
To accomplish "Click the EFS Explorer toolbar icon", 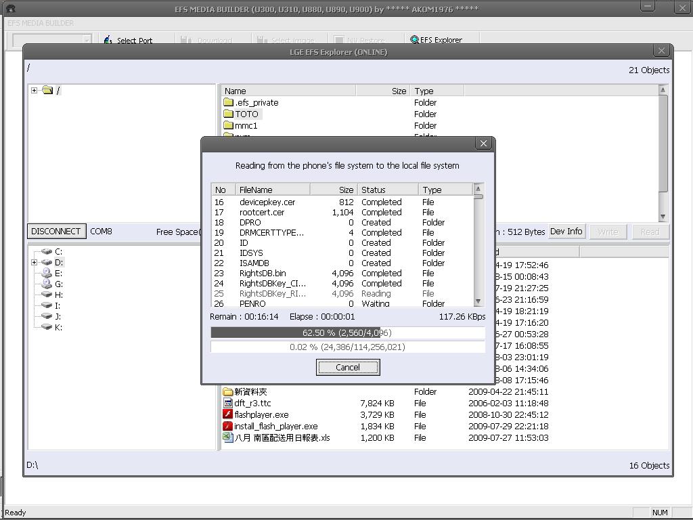I will (414, 39).
